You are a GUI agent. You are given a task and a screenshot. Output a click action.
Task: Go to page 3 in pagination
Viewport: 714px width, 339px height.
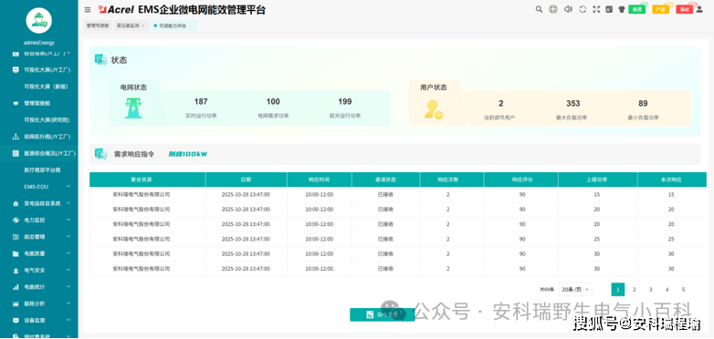(x=651, y=290)
